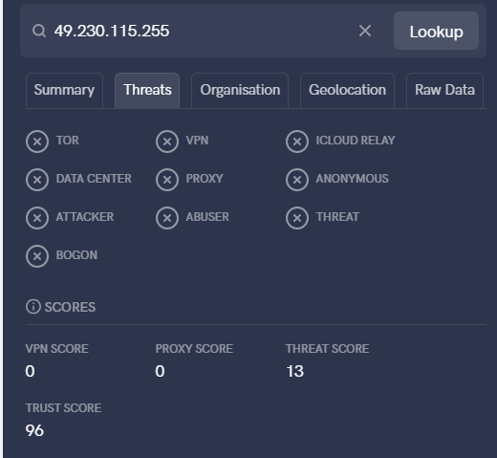Click the ATTACKER status icon
Screen dimensions: 497x458
click(x=37, y=218)
